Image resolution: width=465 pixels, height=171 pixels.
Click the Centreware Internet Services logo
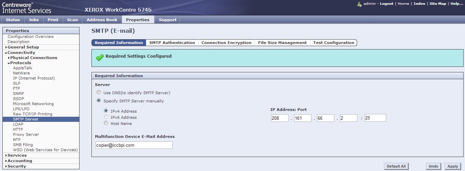point(27,8)
